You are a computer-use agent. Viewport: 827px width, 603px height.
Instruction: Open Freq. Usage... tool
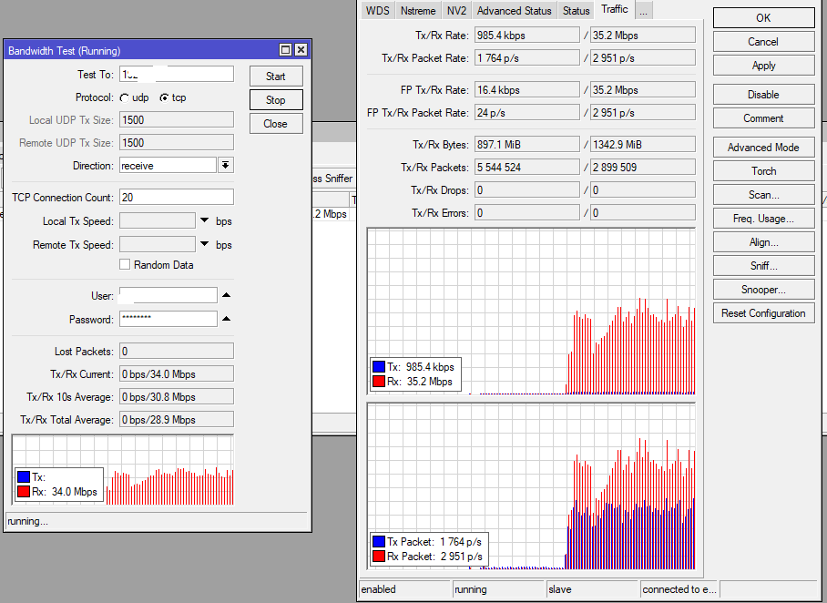tap(763, 219)
